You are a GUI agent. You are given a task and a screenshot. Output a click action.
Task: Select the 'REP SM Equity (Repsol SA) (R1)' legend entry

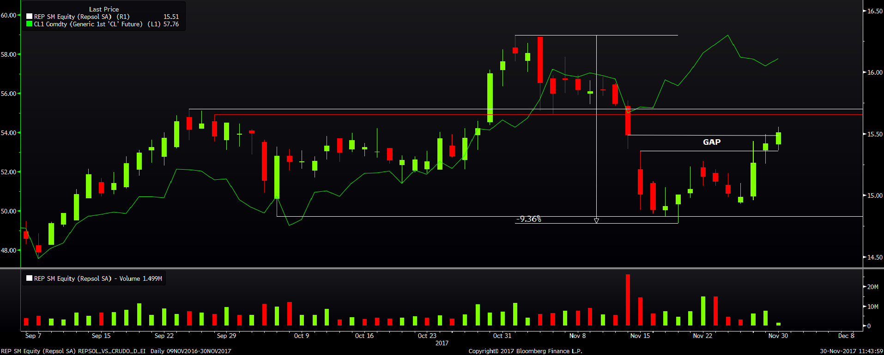tap(82, 17)
